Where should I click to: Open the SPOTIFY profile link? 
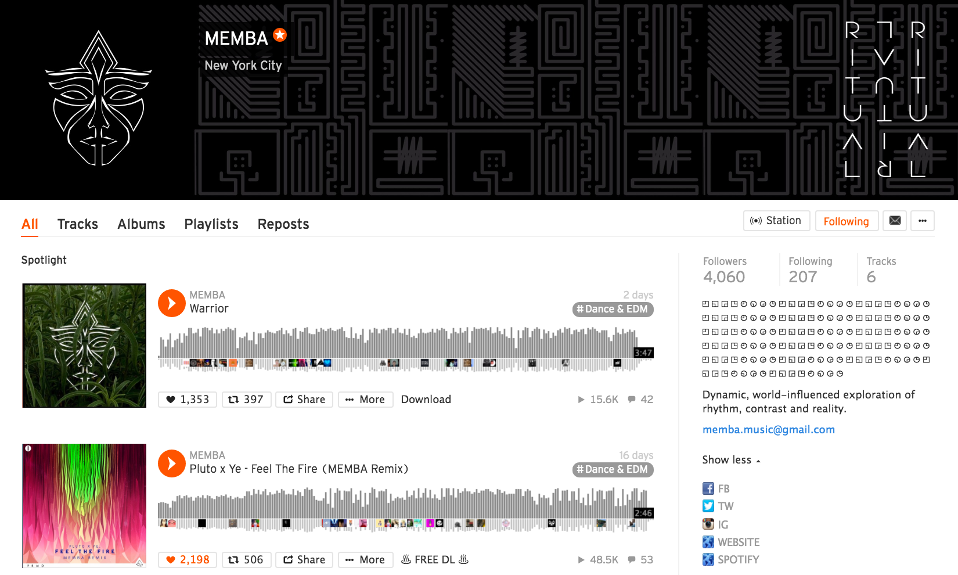tap(731, 559)
